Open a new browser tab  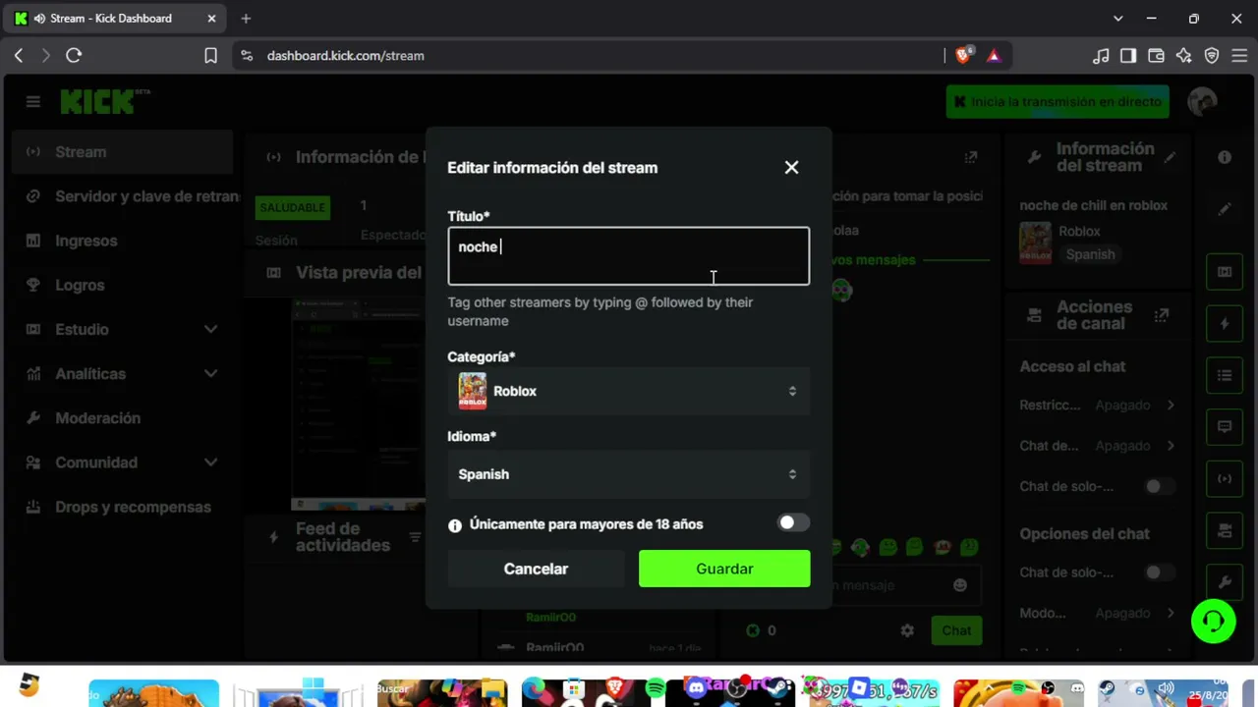coord(246,19)
